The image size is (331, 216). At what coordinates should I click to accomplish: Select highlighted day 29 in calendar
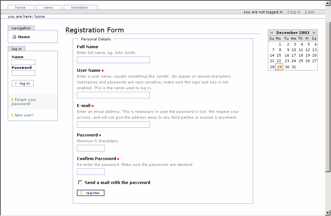(x=279, y=67)
